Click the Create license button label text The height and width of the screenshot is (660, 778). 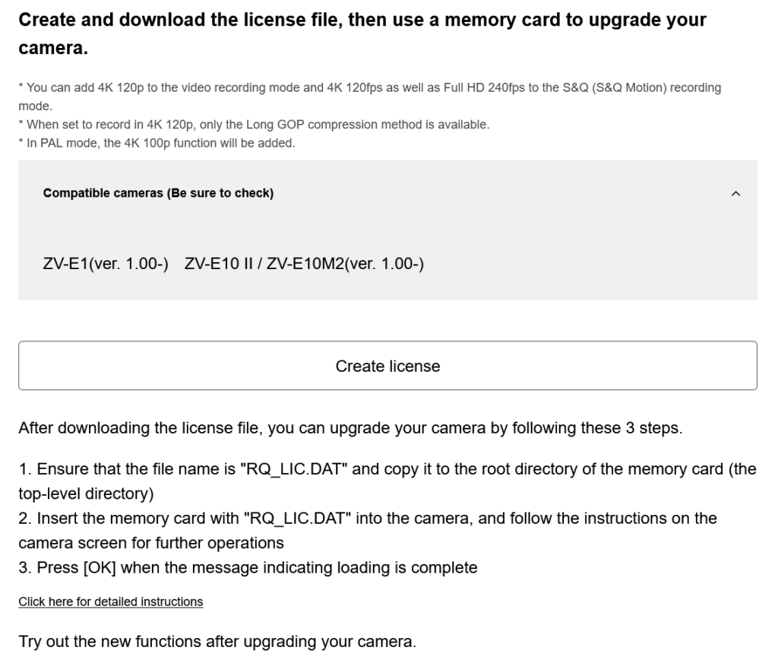(388, 366)
